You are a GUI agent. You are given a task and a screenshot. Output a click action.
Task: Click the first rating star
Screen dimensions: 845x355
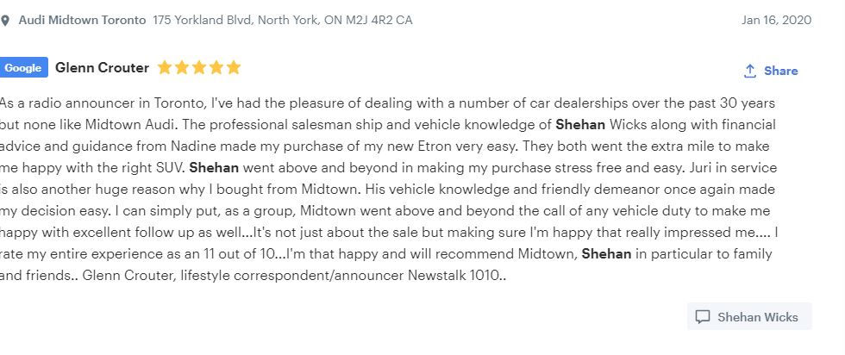(164, 67)
